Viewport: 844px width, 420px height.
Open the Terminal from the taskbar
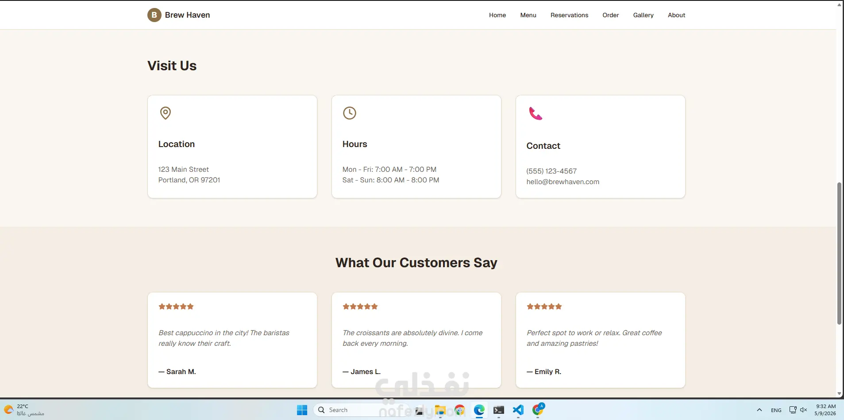pyautogui.click(x=499, y=410)
